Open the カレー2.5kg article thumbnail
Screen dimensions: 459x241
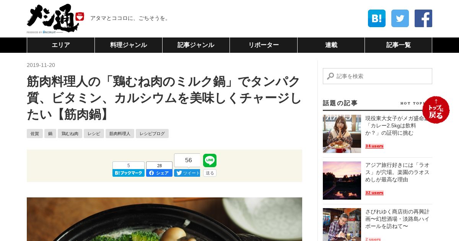[x=342, y=134]
